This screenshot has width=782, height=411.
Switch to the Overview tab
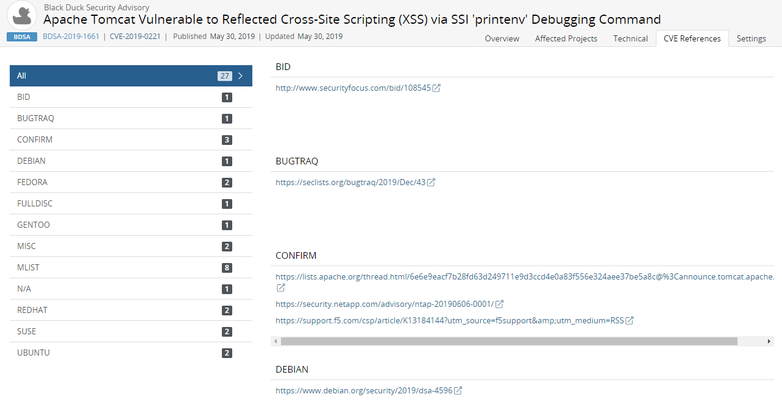[502, 38]
